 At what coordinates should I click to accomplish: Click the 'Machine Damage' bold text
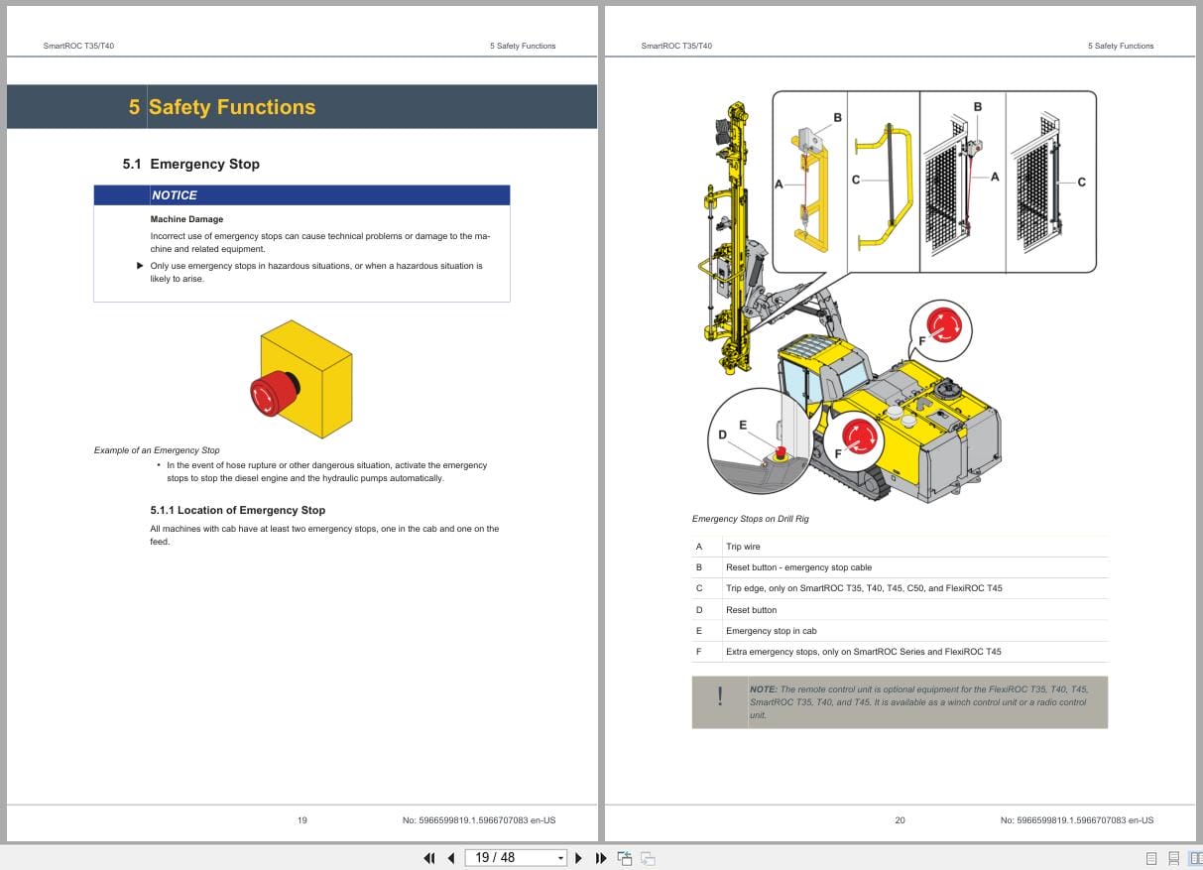[x=186, y=219]
